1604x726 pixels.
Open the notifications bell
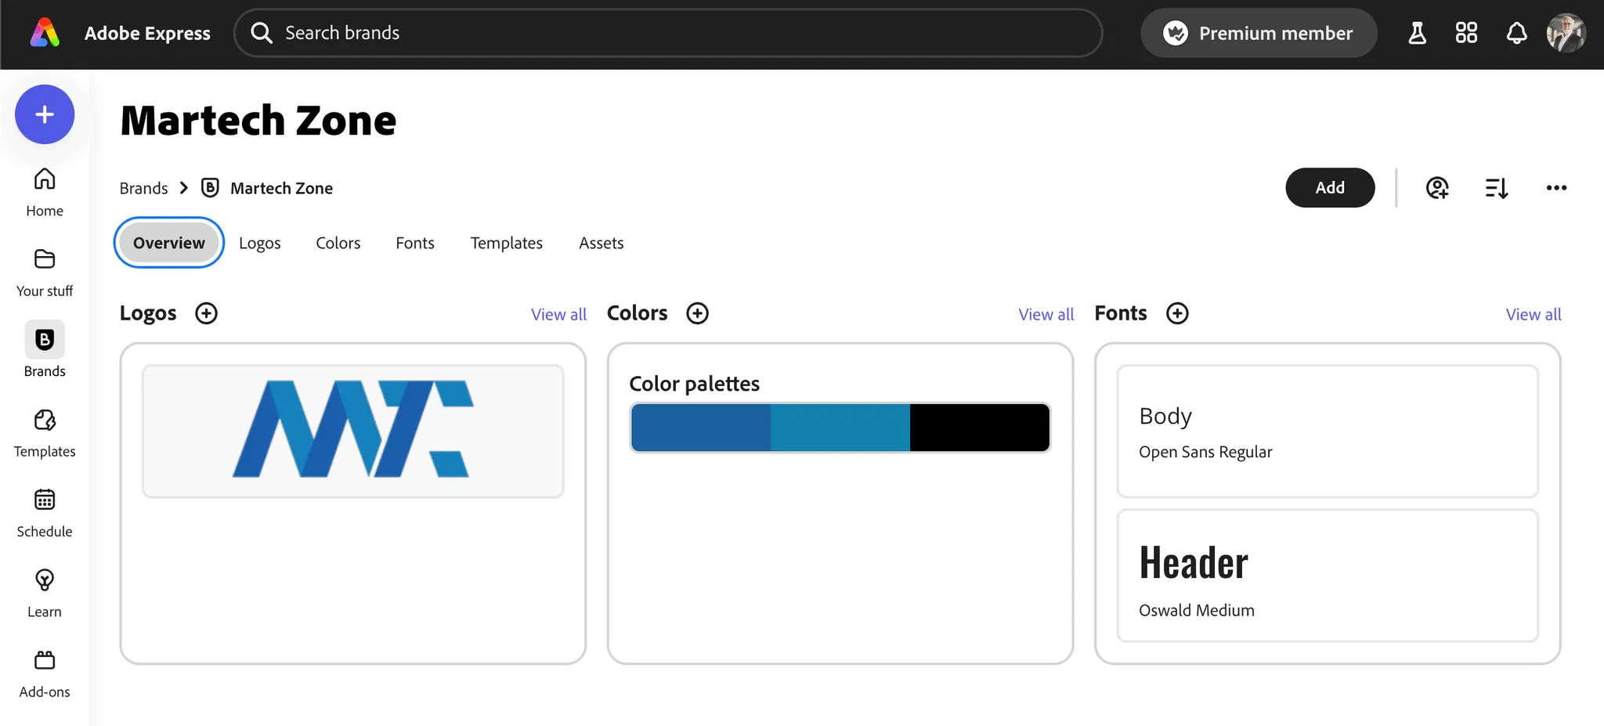1516,33
